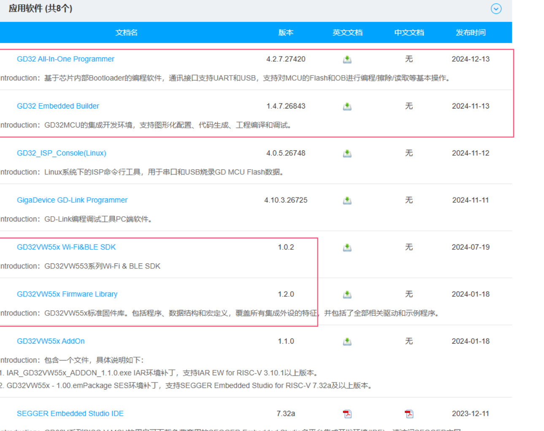The width and height of the screenshot is (544, 431).
Task: Open SEGGER Embedded Studio IDE link
Action: (x=70, y=413)
